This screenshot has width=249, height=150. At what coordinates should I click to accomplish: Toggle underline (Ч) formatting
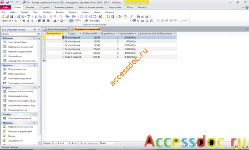(x=32, y=21)
